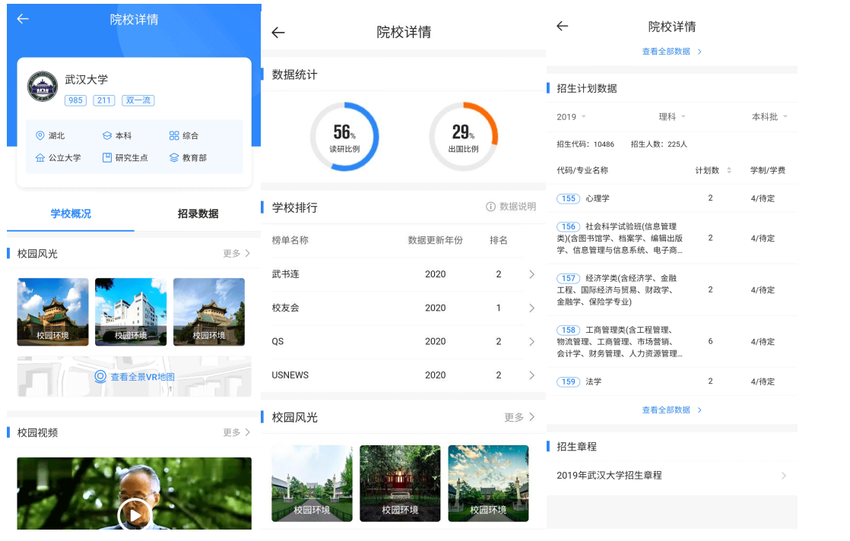850x541 pixels.
Task: Play the campus video
Action: [x=134, y=515]
